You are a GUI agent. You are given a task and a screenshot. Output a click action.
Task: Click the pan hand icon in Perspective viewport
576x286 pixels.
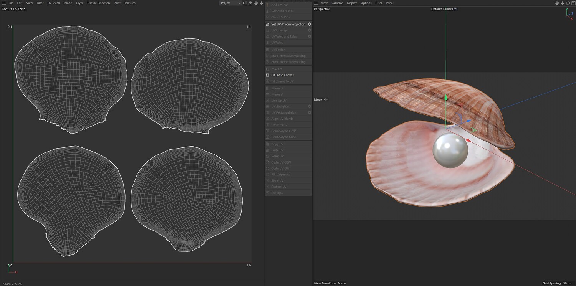click(x=557, y=3)
